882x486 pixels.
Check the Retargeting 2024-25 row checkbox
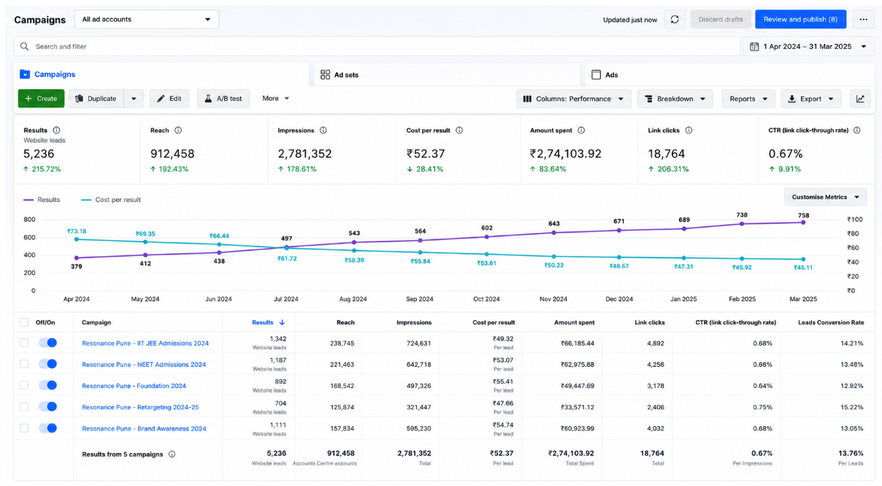point(24,406)
